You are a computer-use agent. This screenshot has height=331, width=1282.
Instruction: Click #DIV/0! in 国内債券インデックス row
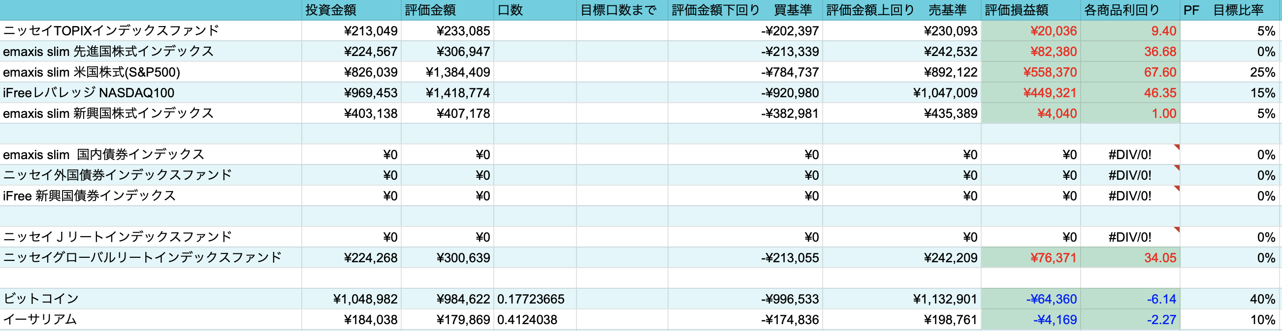coord(1130,155)
